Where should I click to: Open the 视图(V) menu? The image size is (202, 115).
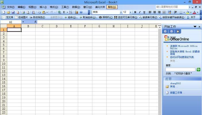[x=32, y=7]
